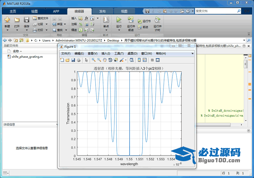
Task: Click the 比较 (Compare) button
Action: click(38, 24)
